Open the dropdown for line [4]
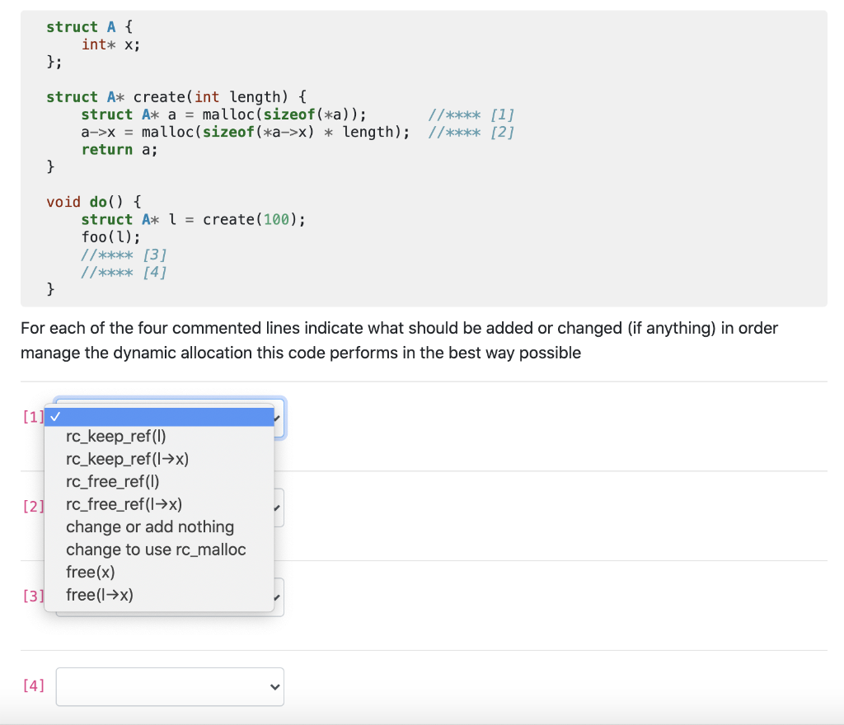 (x=169, y=686)
